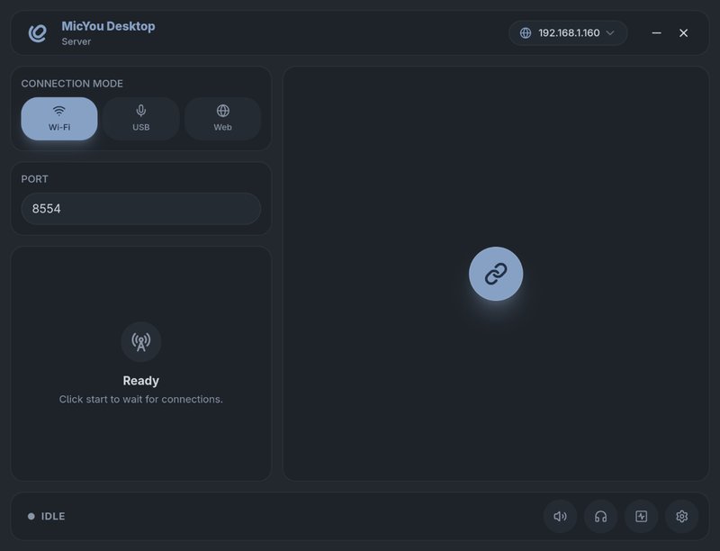
Task: Click the IDLE status indicator
Action: click(47, 517)
